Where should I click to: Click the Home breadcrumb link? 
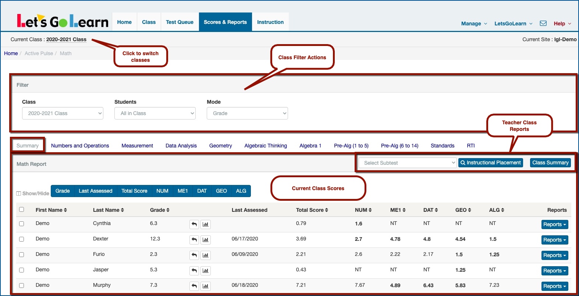coord(11,53)
